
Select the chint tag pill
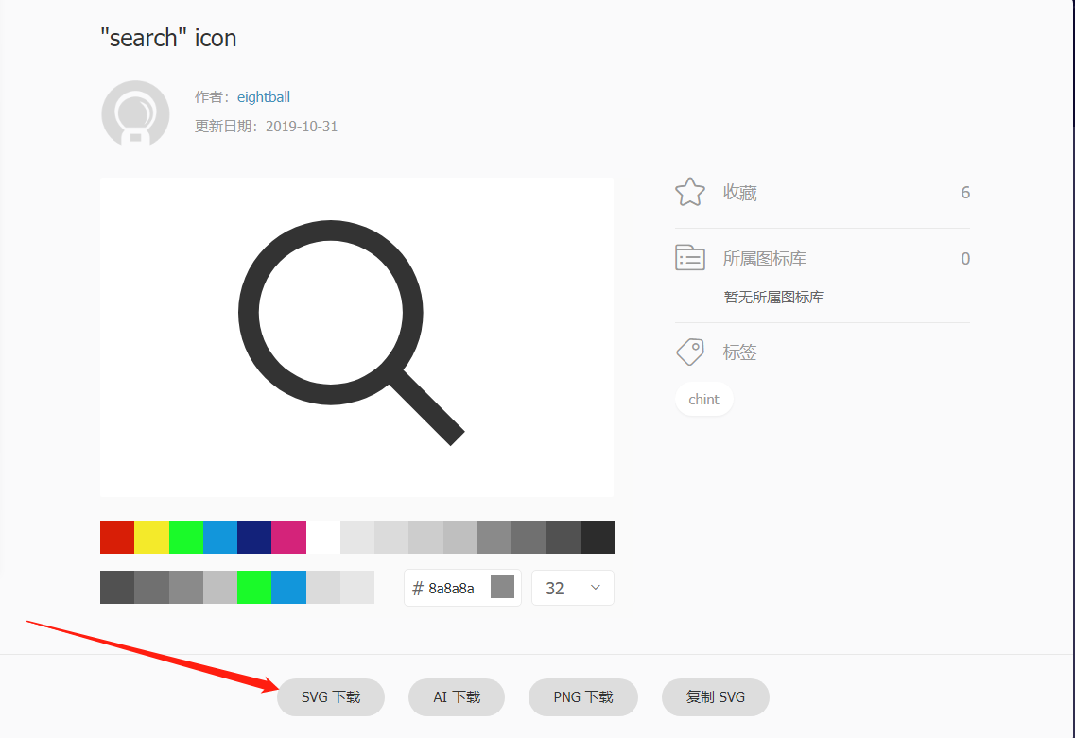click(x=703, y=399)
